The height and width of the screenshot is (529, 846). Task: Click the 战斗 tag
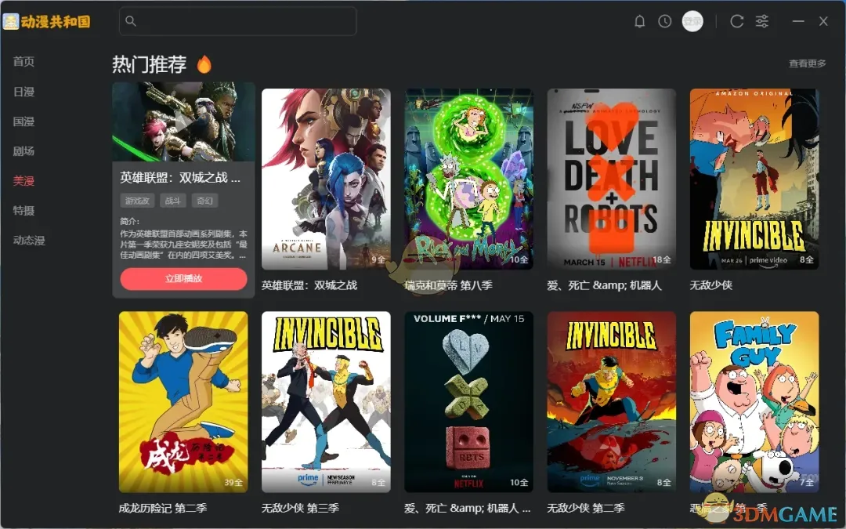[172, 201]
